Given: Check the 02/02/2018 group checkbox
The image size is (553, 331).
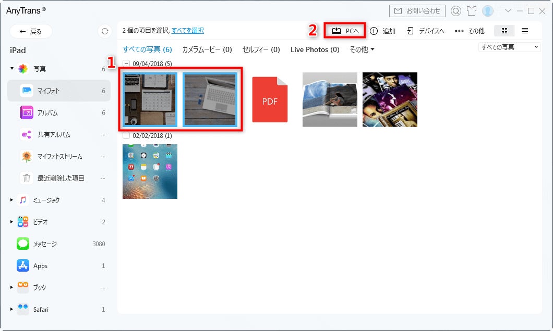Looking at the screenshot, I should [x=126, y=135].
